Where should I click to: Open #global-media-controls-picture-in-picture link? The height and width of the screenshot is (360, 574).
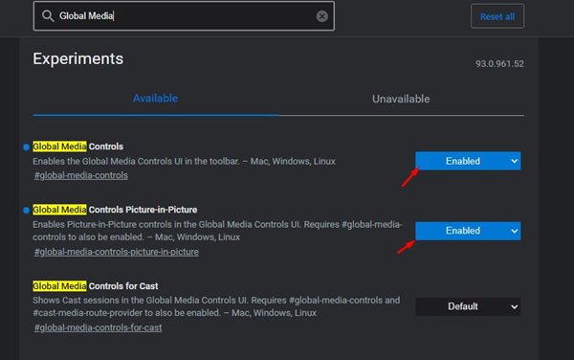coord(117,252)
